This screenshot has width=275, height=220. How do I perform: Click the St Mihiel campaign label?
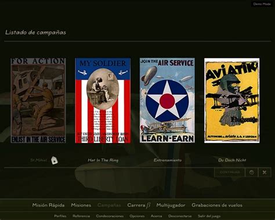point(38,160)
